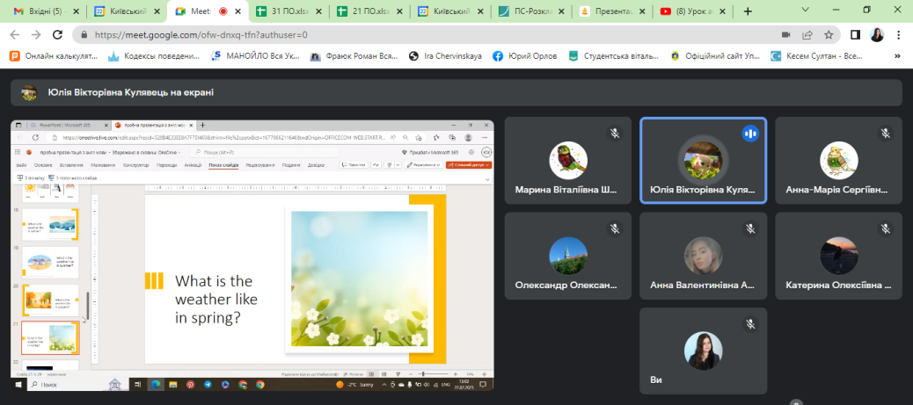Open a new Chrome tab with plus
The image size is (913, 405).
749,11
